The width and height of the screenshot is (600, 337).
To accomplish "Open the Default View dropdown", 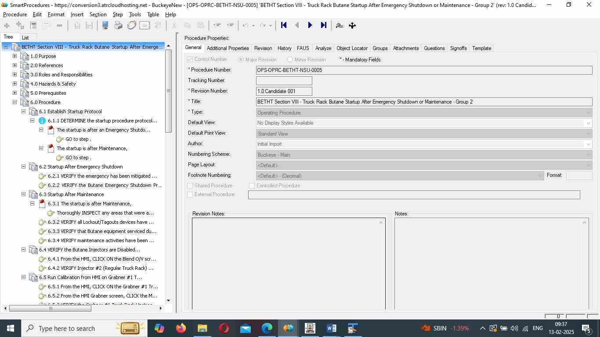I will click(x=424, y=123).
